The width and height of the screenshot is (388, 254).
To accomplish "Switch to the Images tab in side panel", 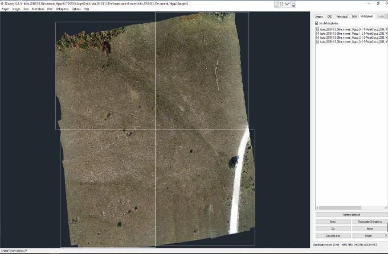I will pos(318,16).
